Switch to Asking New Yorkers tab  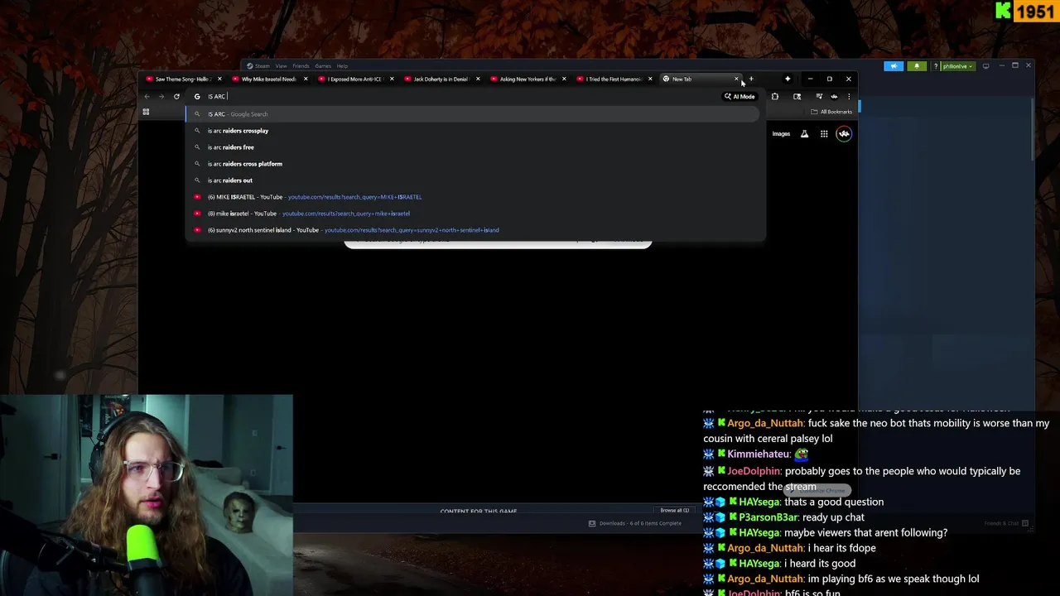tap(527, 79)
